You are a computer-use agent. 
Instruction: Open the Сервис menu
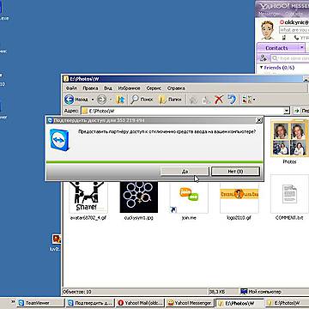tap(154, 88)
